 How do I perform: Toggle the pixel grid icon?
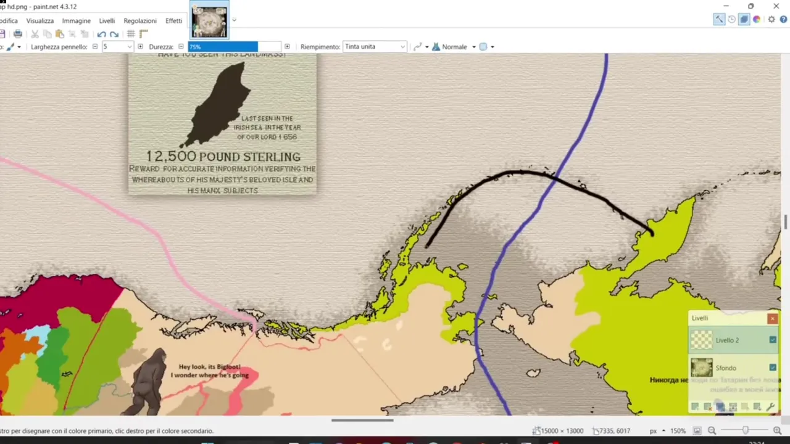(x=131, y=34)
